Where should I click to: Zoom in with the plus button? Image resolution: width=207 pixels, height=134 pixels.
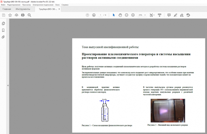pos(133,15)
